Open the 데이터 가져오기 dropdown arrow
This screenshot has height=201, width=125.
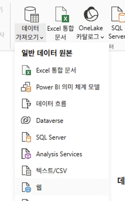pos(42,38)
